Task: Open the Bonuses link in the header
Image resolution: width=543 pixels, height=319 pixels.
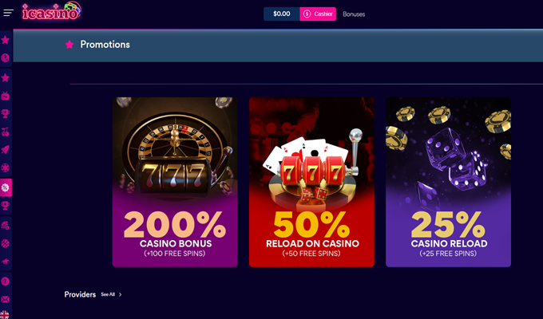Action: (354, 14)
